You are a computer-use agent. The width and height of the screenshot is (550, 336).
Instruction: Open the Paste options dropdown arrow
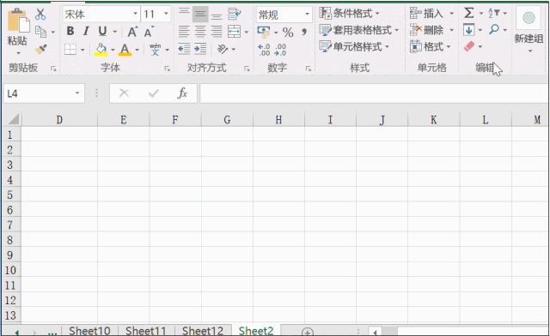(x=18, y=53)
